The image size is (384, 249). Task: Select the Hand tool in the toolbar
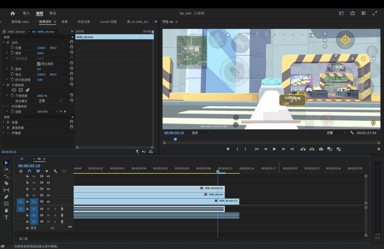pos(6,210)
